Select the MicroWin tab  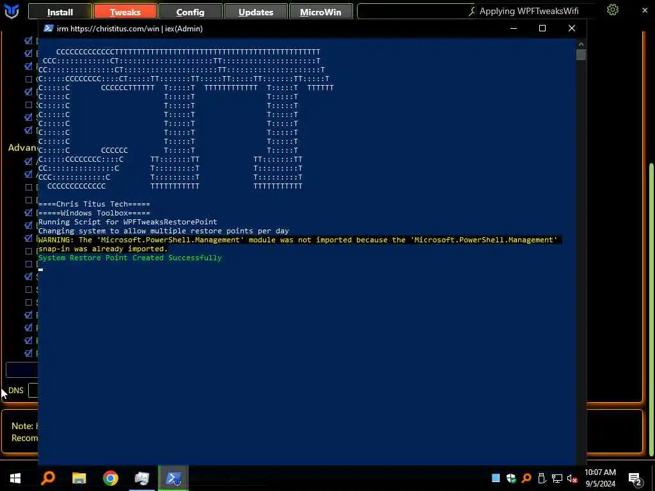[x=320, y=12]
